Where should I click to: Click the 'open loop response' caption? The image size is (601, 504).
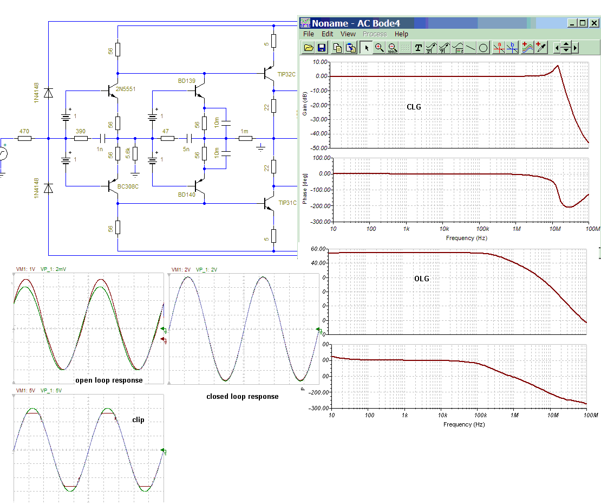click(109, 380)
